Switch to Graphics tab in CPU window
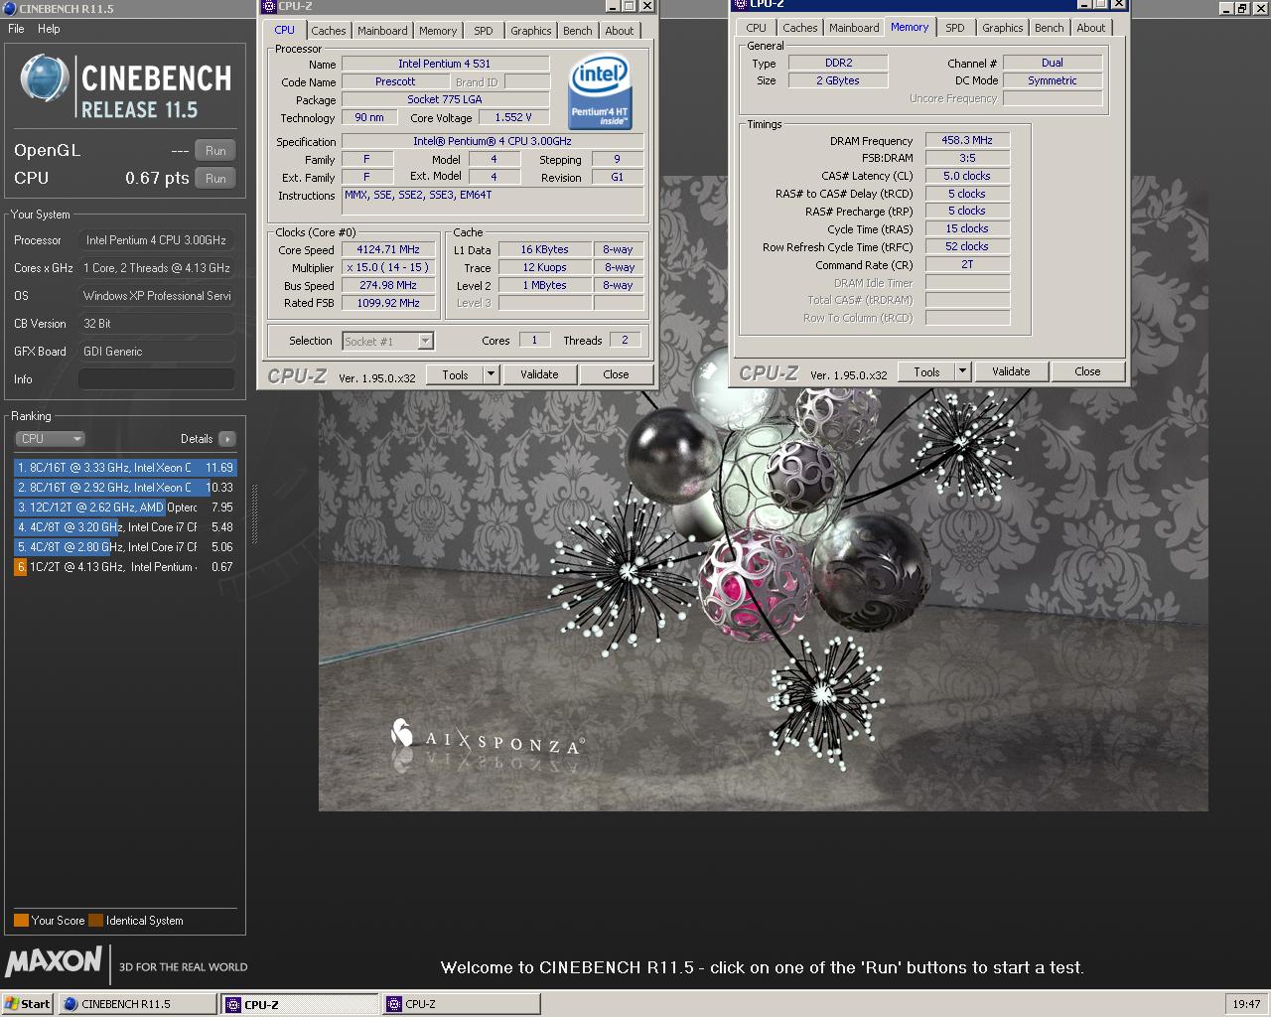 531,31
